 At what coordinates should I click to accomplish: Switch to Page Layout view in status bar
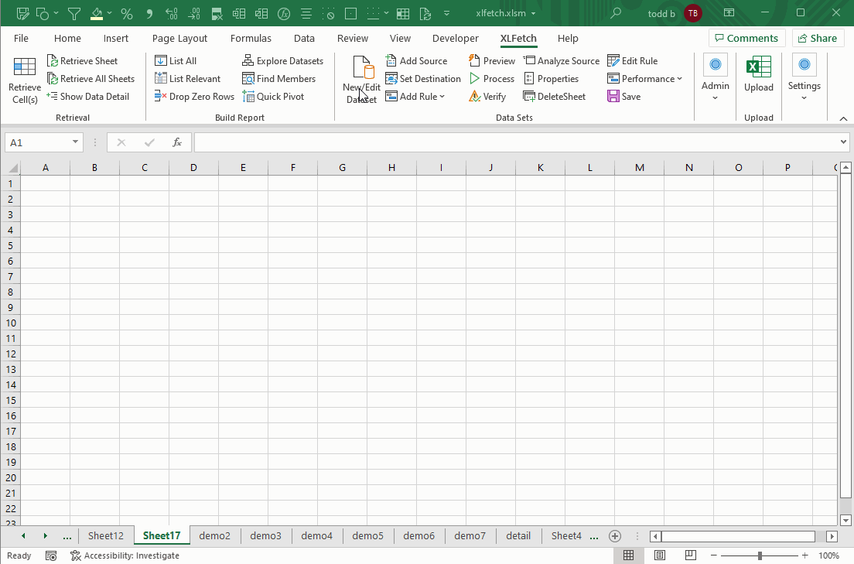(660, 555)
